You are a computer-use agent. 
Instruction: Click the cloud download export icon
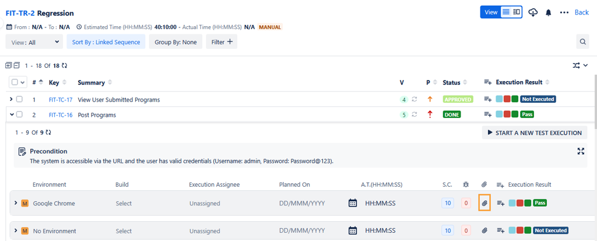pyautogui.click(x=533, y=13)
